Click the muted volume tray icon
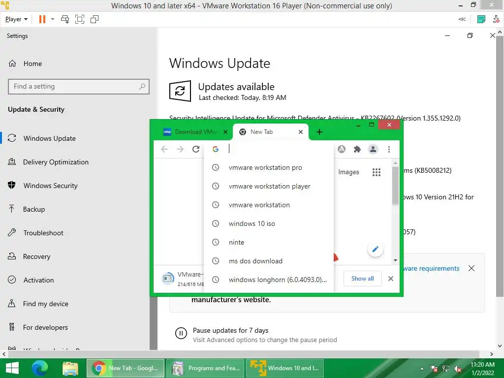504x378 pixels. (458, 369)
